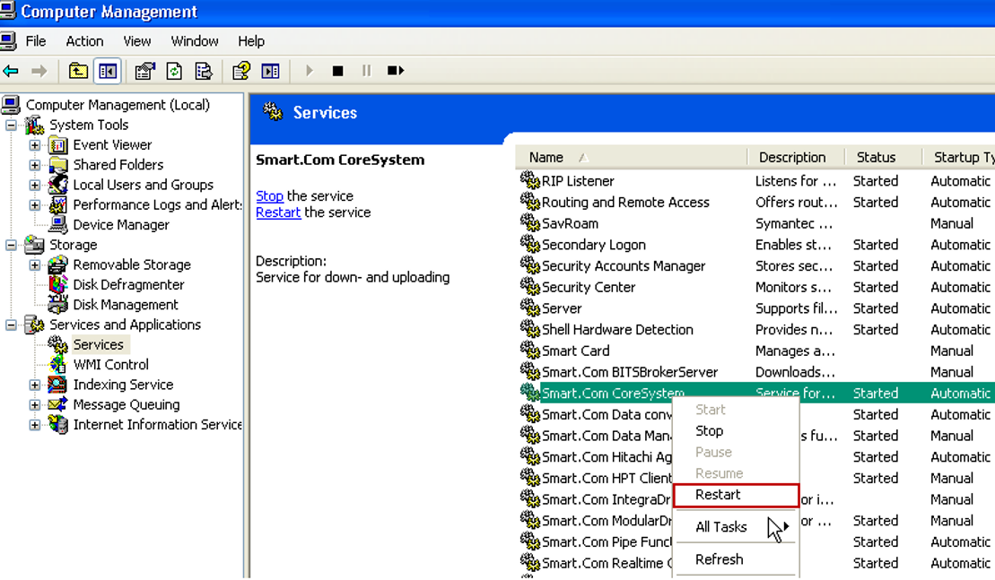
Task: Click the Refresh icon in the toolbar
Action: (x=174, y=71)
